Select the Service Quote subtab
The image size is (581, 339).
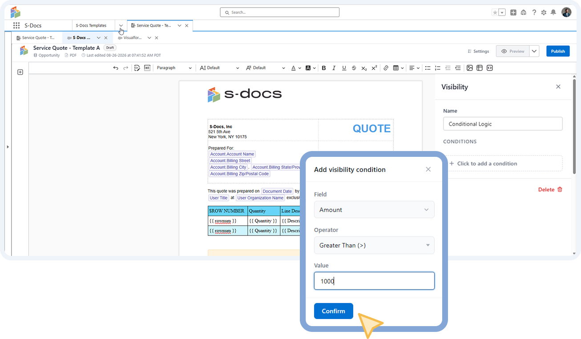tap(36, 38)
